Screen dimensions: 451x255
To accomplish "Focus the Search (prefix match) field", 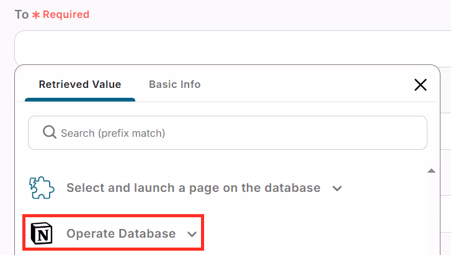I will pos(228,133).
